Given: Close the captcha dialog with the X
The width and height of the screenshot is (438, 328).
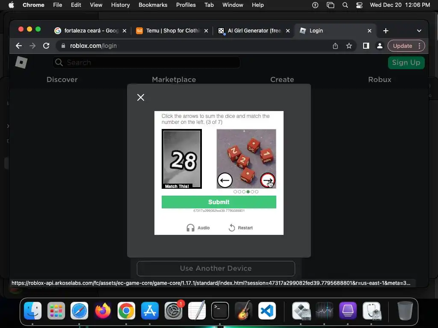Looking at the screenshot, I should [x=141, y=97].
